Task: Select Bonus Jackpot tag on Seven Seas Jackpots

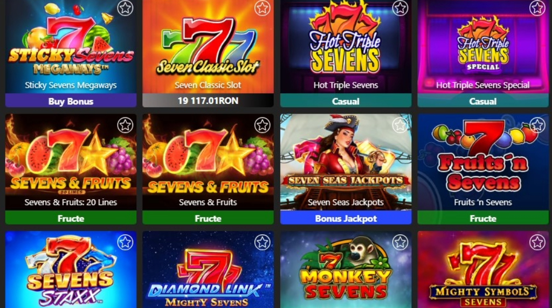Action: coord(346,218)
